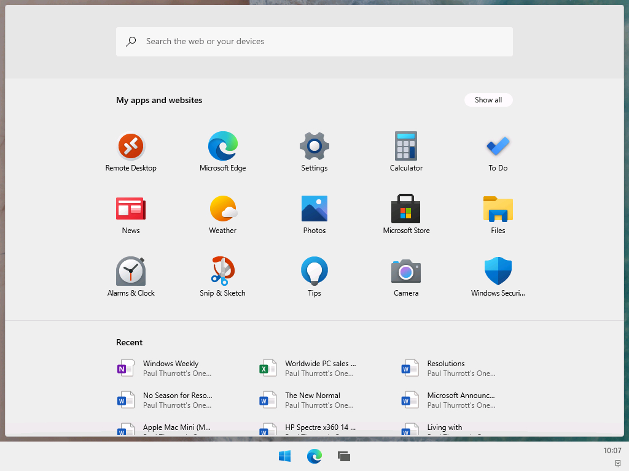Launch the Photos app
Image resolution: width=629 pixels, height=471 pixels.
(x=314, y=214)
